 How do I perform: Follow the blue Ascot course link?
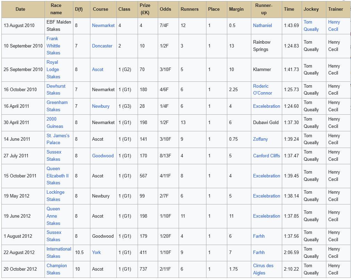click(98, 69)
